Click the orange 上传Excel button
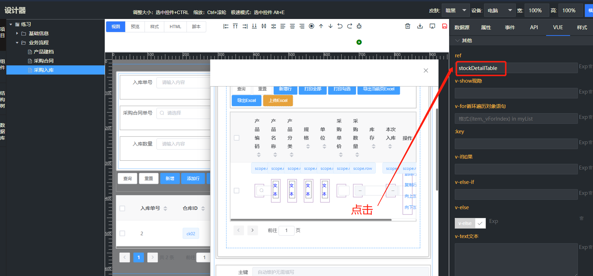 [278, 101]
